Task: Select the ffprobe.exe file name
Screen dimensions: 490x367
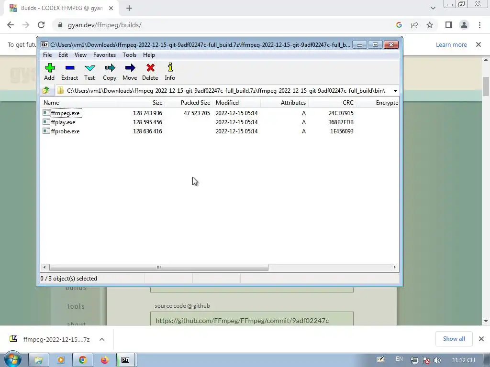Action: pyautogui.click(x=65, y=131)
